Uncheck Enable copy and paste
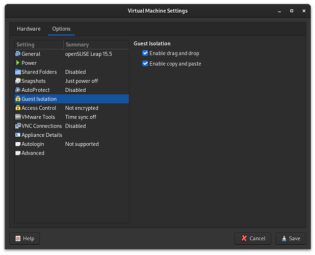Image resolution: width=315 pixels, height=255 pixels. (145, 64)
